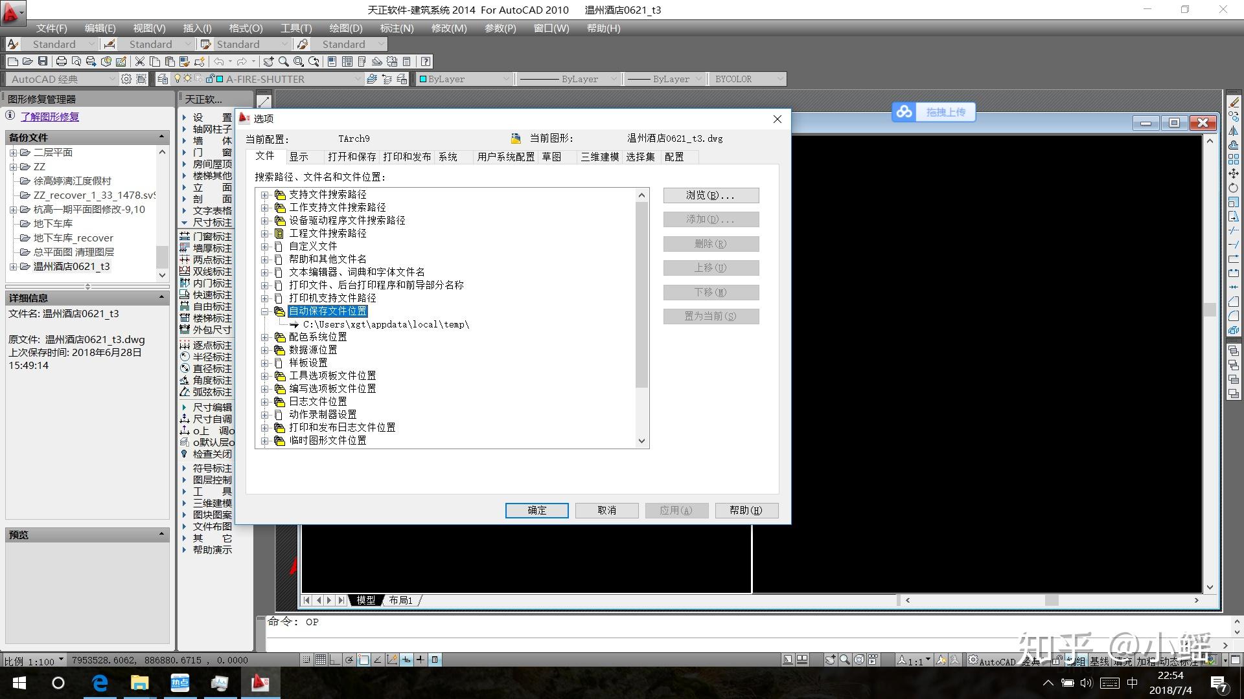Click the Paste clipboard icon
This screenshot has width=1244, height=699.
tap(170, 61)
